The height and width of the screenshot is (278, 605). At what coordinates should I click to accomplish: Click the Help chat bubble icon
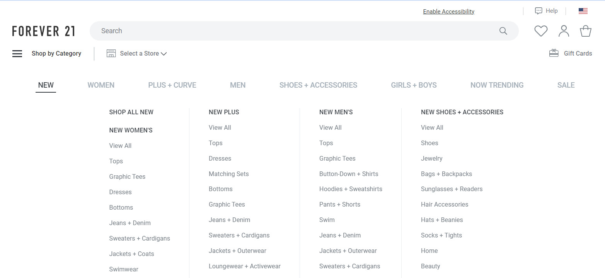[x=539, y=11]
